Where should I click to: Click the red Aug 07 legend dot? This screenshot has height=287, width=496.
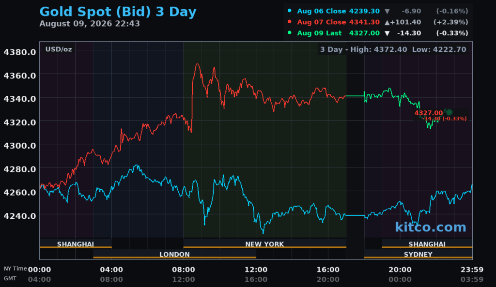pyautogui.click(x=290, y=21)
